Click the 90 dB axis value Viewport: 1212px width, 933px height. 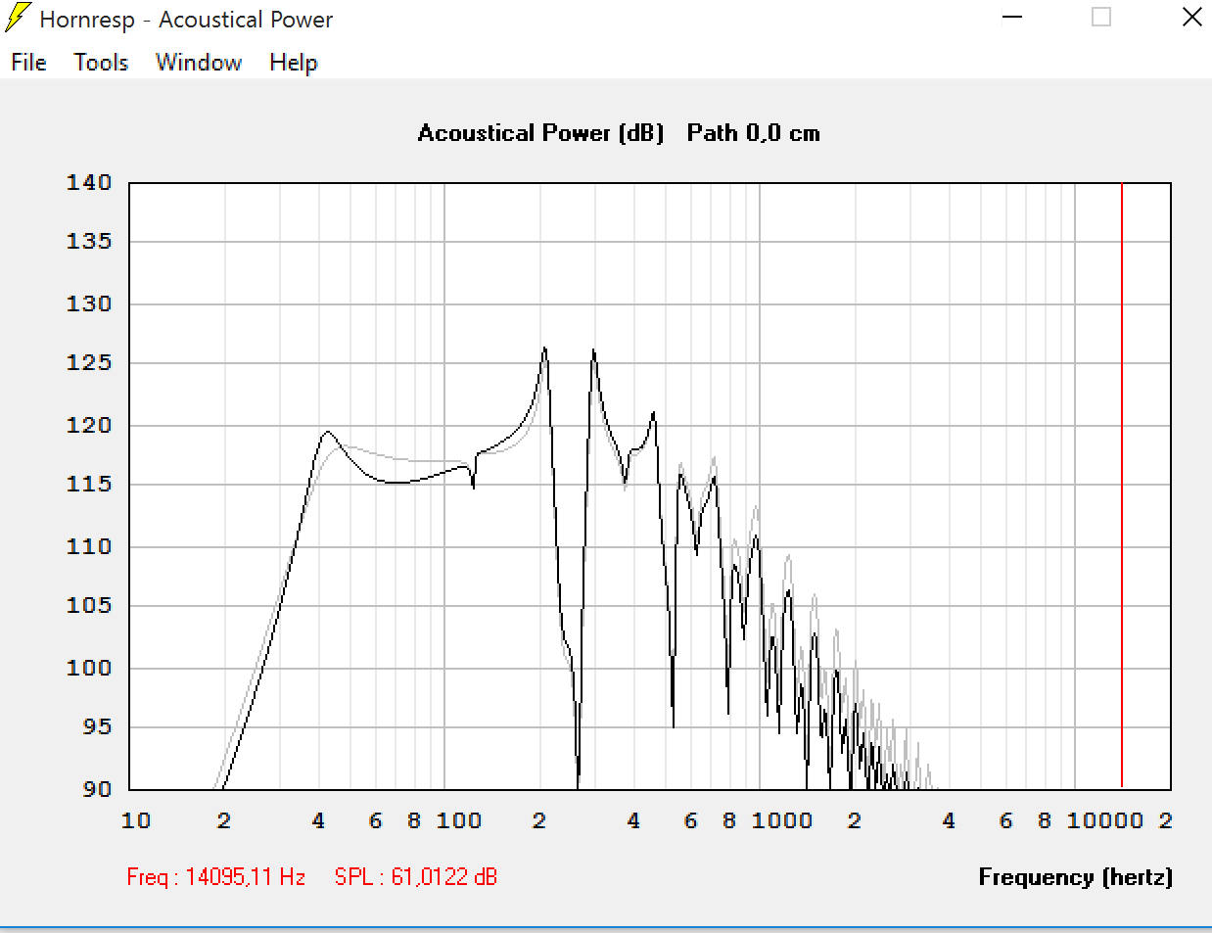tap(97, 788)
